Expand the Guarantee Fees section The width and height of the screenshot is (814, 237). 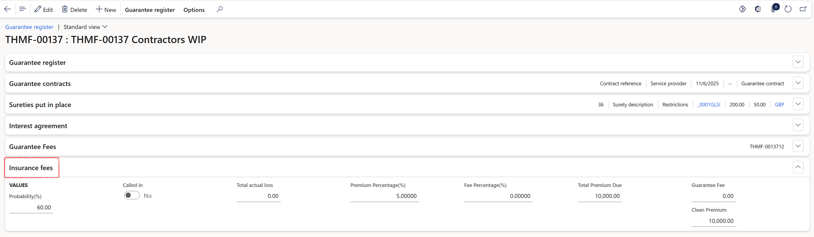[798, 146]
